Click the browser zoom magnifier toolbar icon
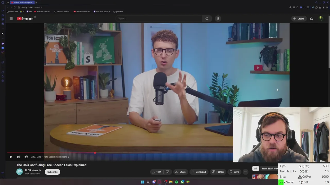 point(291,7)
